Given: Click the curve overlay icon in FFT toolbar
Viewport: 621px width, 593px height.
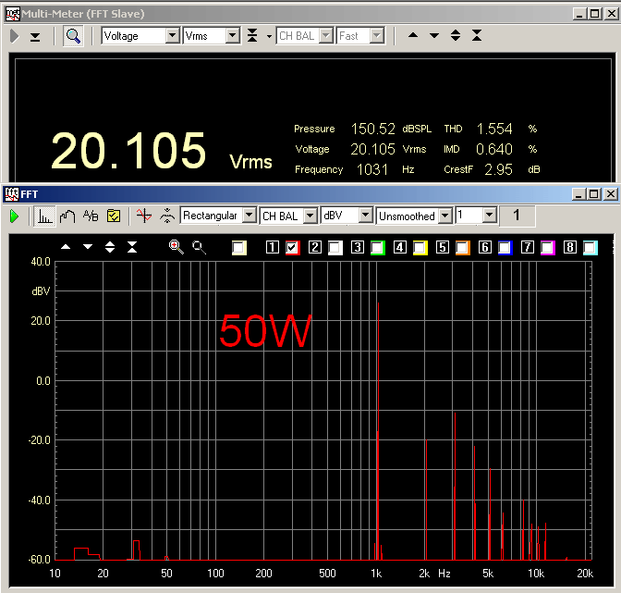Looking at the screenshot, I should pos(67,216).
